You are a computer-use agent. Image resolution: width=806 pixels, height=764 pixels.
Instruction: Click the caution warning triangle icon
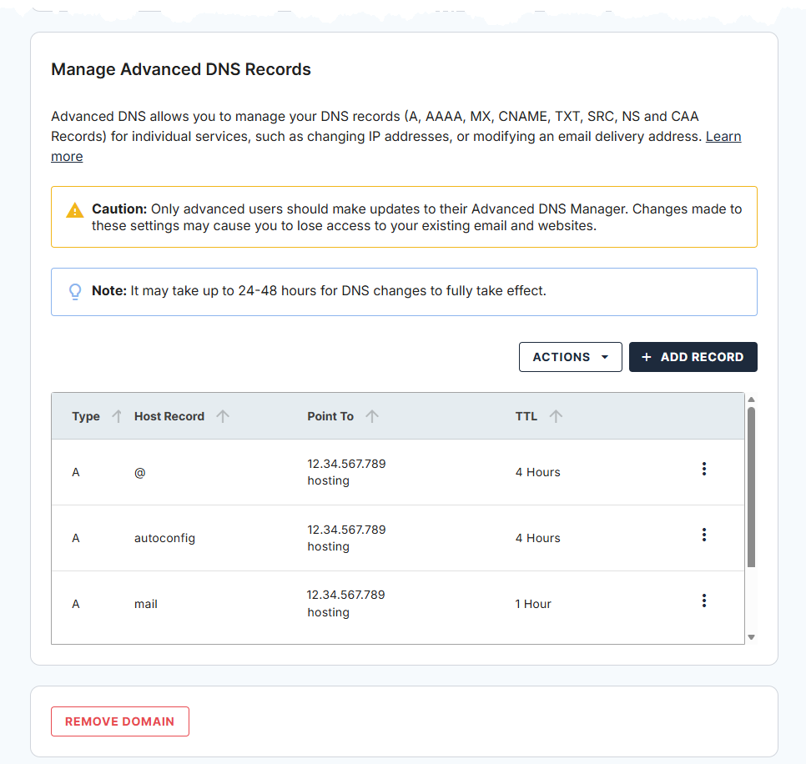tap(73, 209)
